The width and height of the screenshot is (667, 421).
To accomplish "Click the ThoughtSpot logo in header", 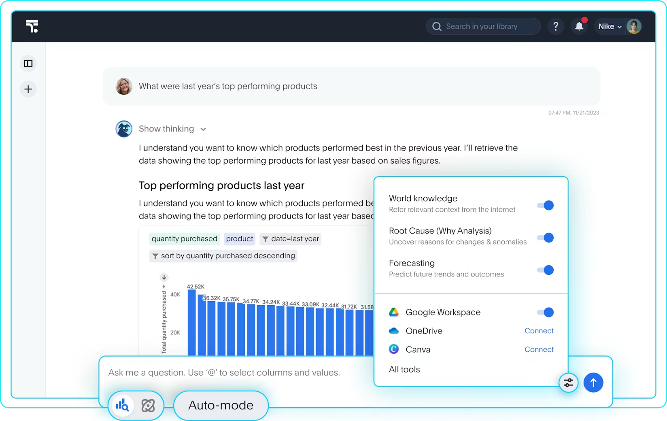I will coord(32,26).
